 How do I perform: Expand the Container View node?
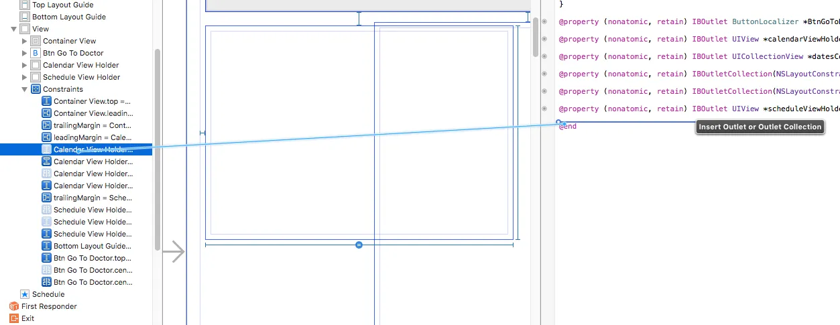coord(25,41)
